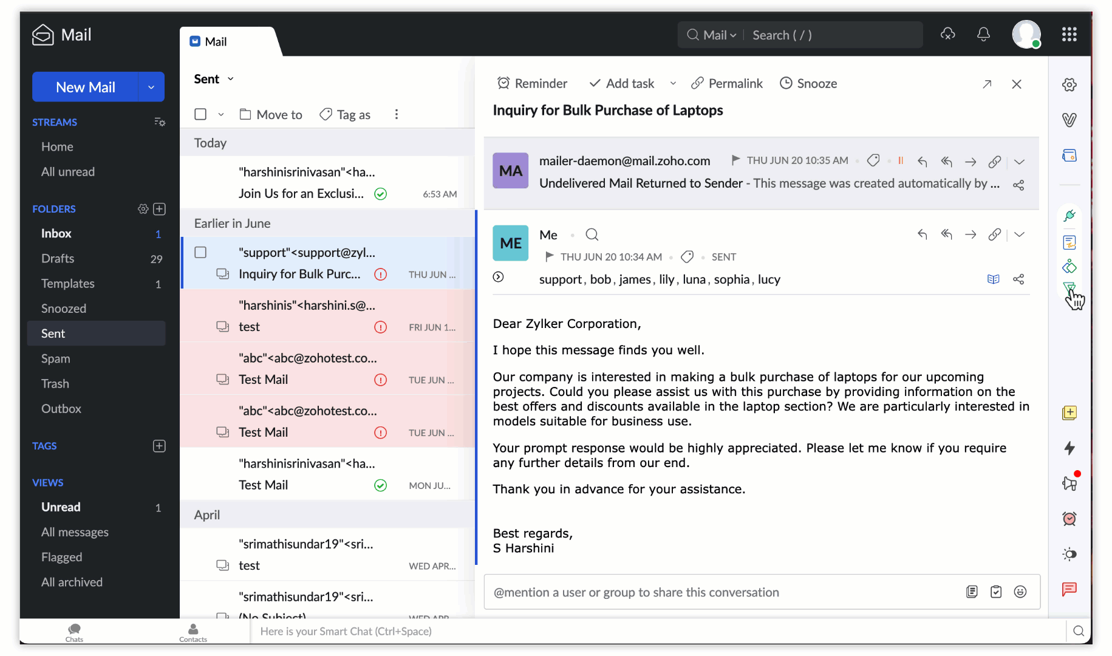Viewport: 1112px width, 656px height.
Task: Open reader view book icon
Action: click(x=994, y=279)
